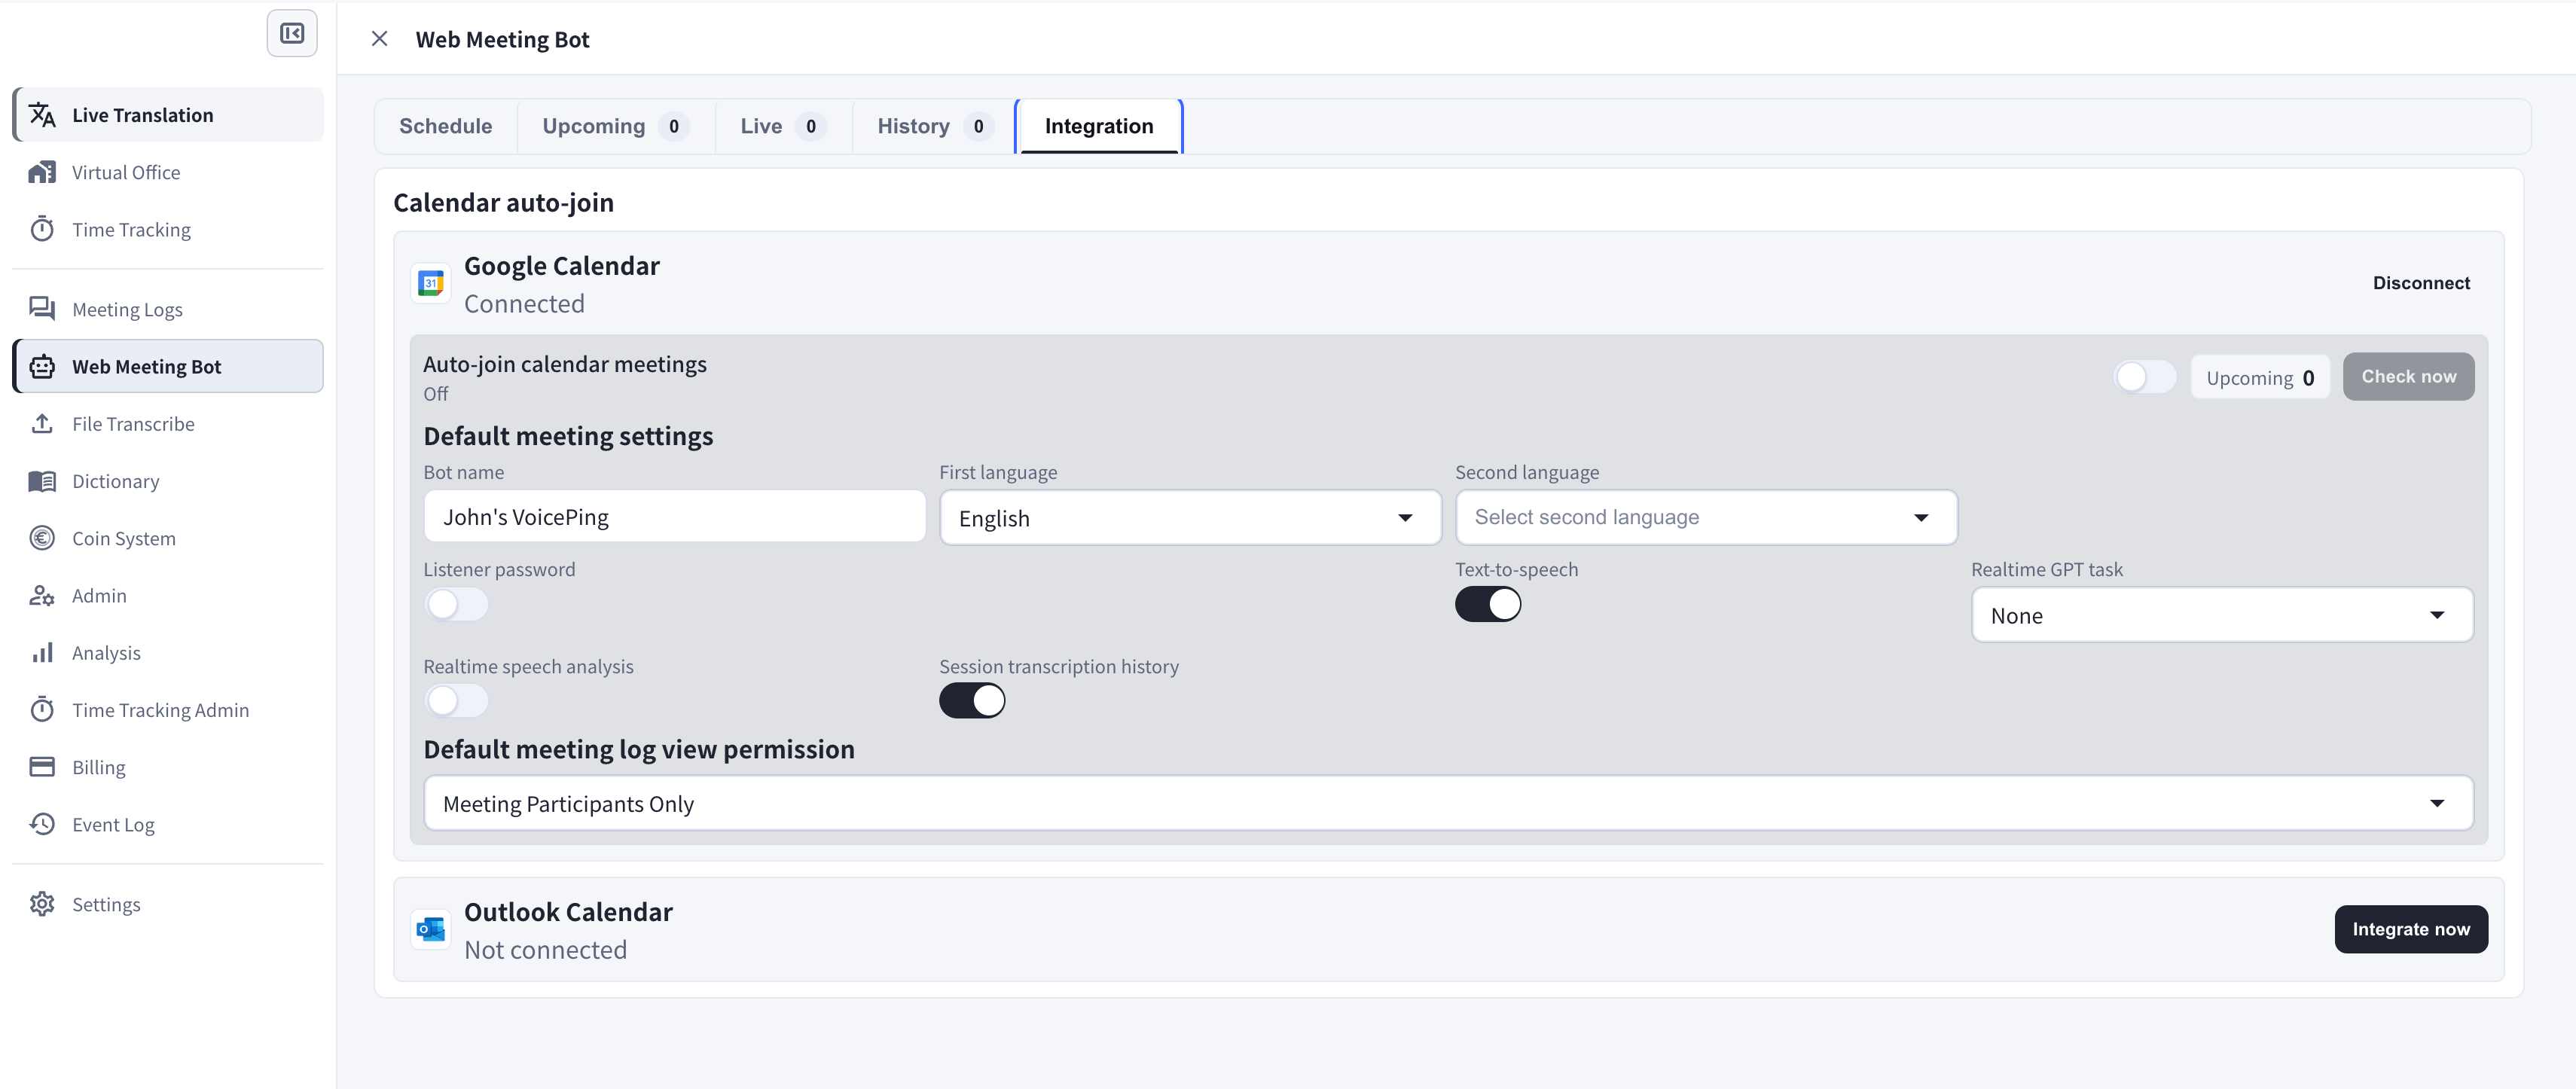This screenshot has width=2576, height=1089.
Task: Switch to the History tab
Action: tap(934, 126)
